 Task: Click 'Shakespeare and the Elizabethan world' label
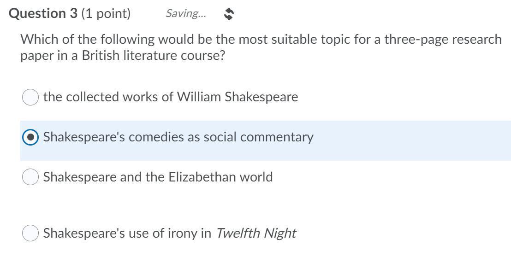(158, 177)
